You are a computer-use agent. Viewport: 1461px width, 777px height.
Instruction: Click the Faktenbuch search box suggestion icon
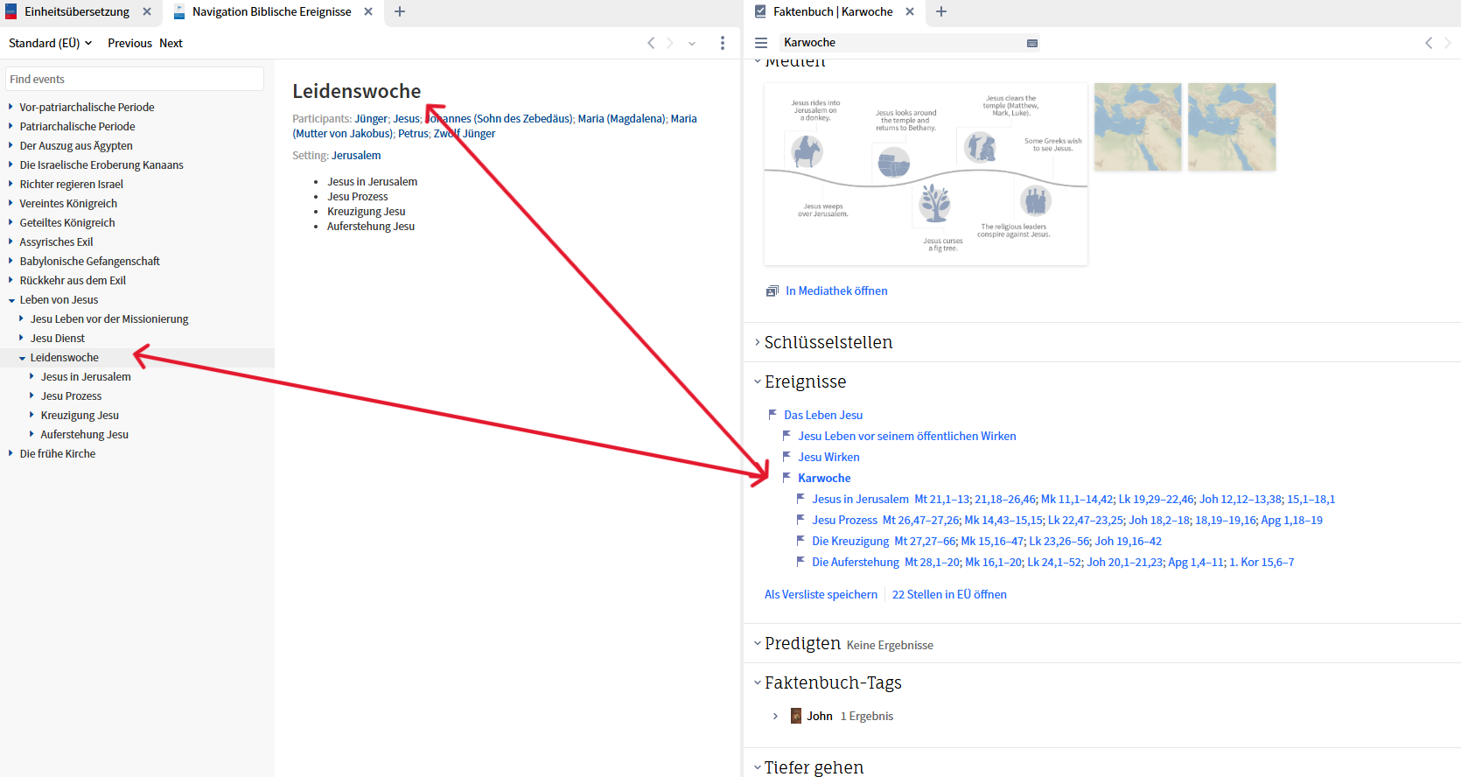click(1032, 43)
